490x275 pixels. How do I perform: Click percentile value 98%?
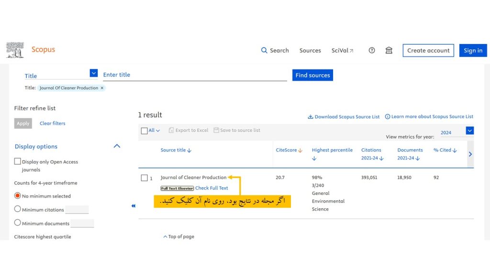pos(317,178)
